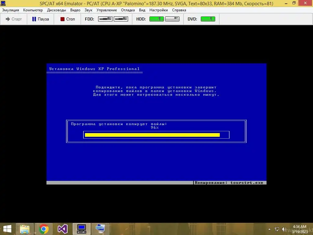Image resolution: width=313 pixels, height=235 pixels.
Task: Open the Отладка menu
Action: coord(128,10)
